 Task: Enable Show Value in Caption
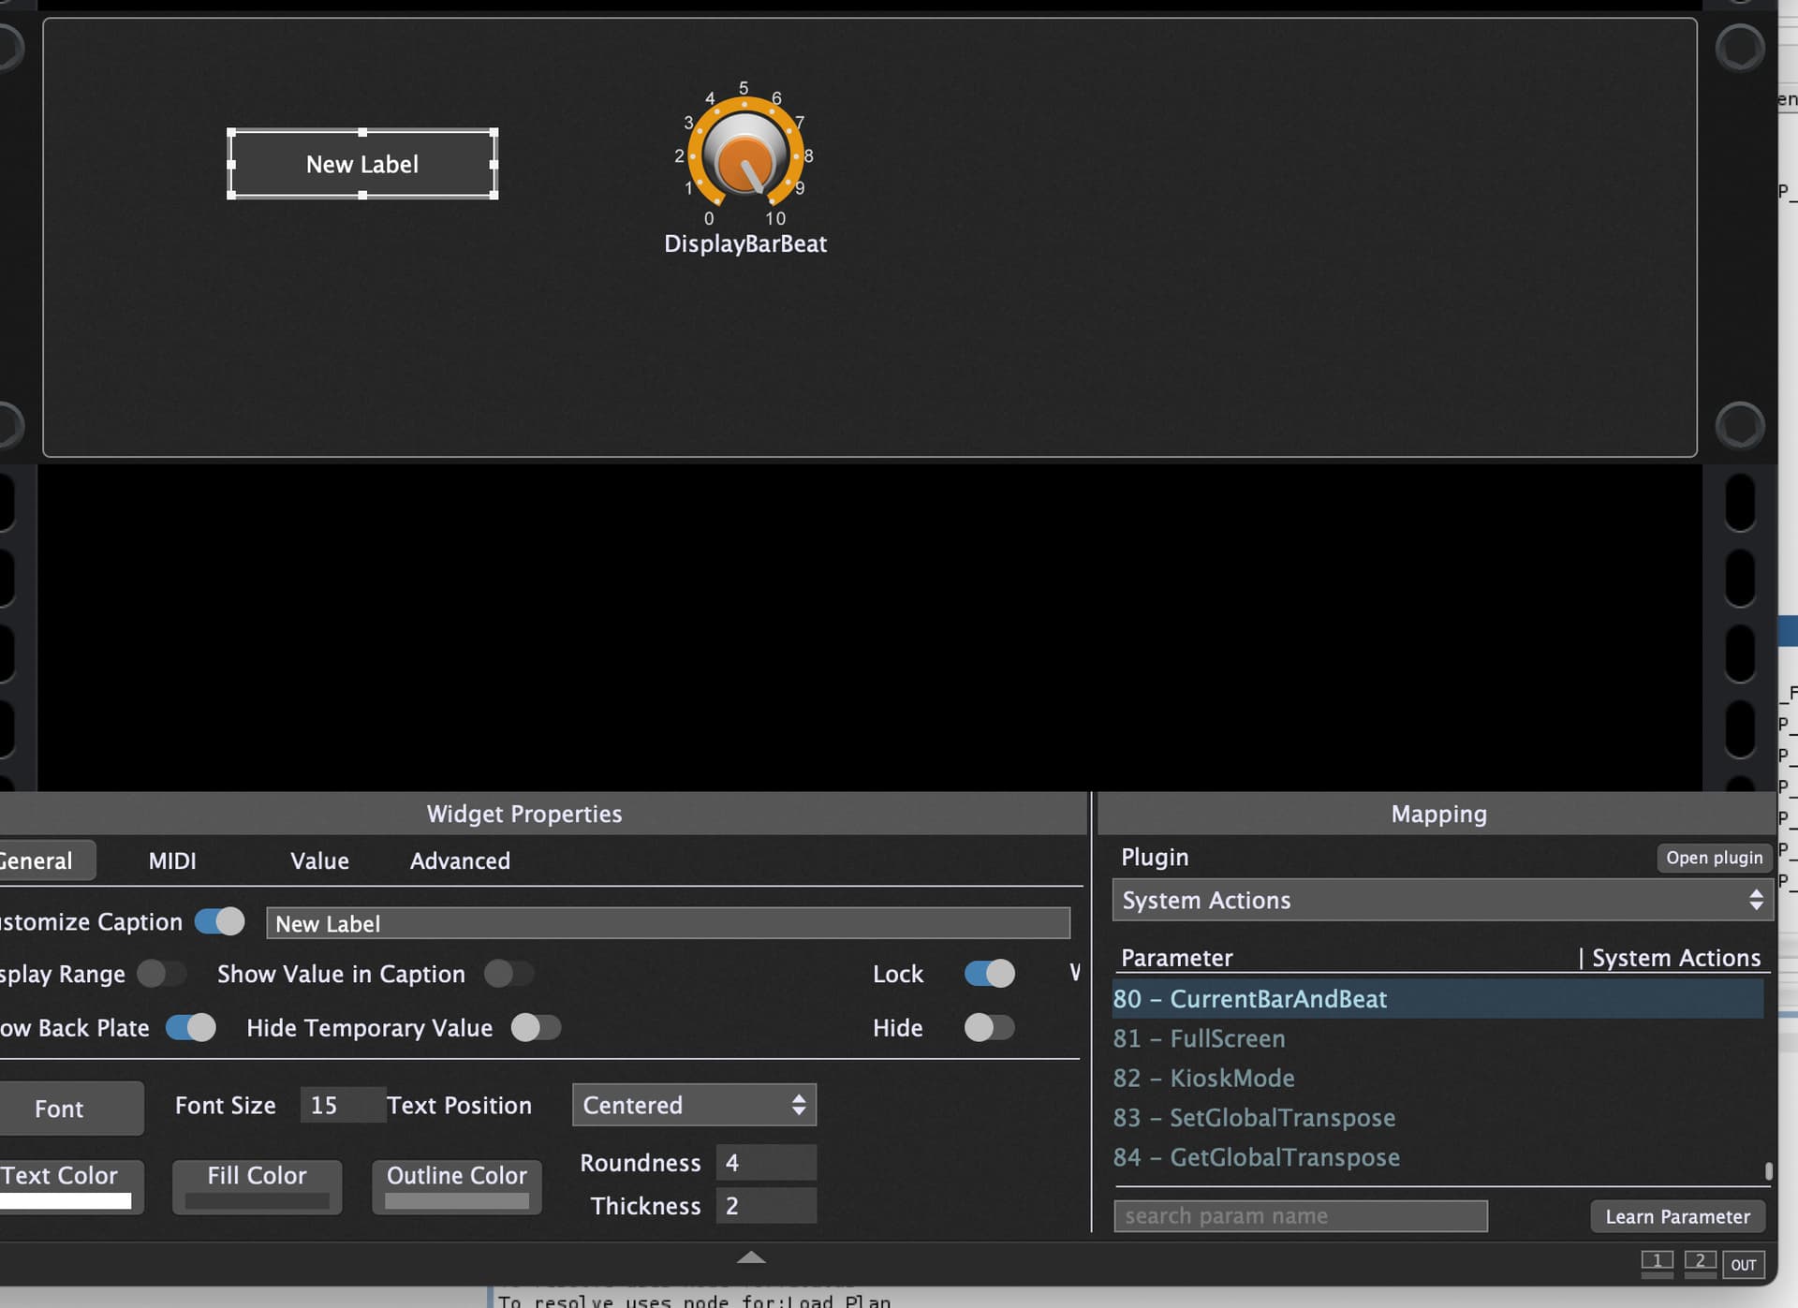pos(508,974)
